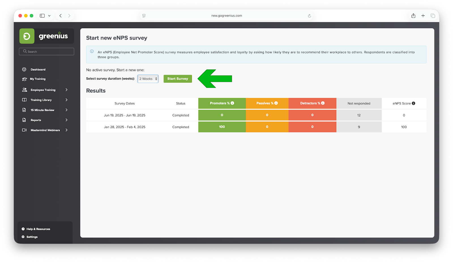
Task: Click the Passives % info icon
Action: click(276, 103)
